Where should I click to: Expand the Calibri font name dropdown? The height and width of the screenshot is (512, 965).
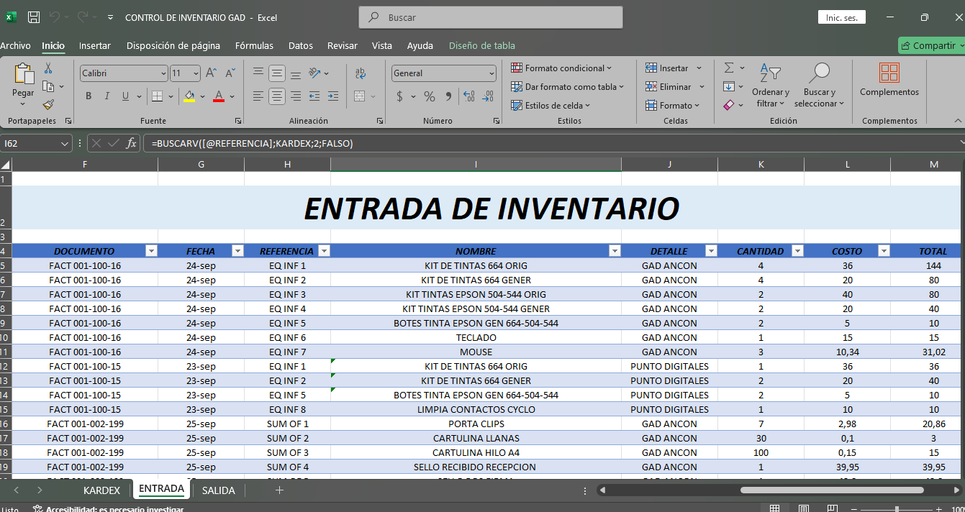(163, 73)
